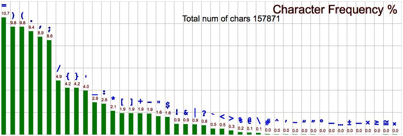
Task: Click the 2.1 value label
Action: 113,107
